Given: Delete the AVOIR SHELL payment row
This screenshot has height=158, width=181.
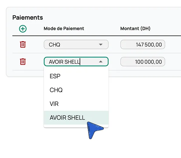Looking at the screenshot, I should [23, 61].
